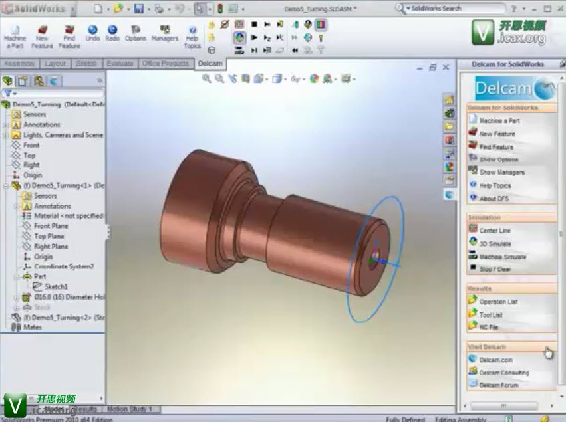566x422 pixels.
Task: Click the Print icon
Action: click(x=159, y=9)
